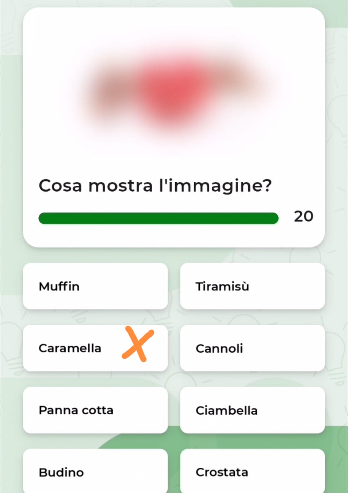Choose the Ciambella answer
Screen dimensions: 348x493
252,410
